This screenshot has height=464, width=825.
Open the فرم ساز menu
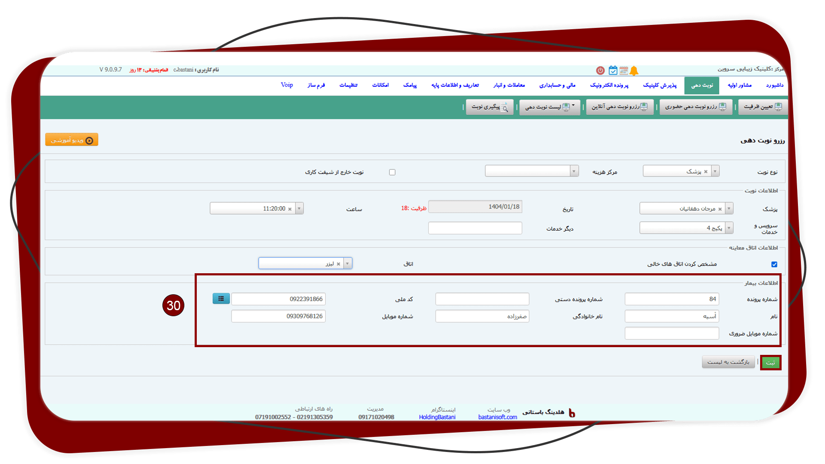(x=316, y=85)
